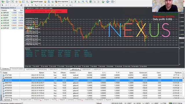Screen dimensions: 185x104
Task: Open the chart templates icon
Action: click(112, 2)
